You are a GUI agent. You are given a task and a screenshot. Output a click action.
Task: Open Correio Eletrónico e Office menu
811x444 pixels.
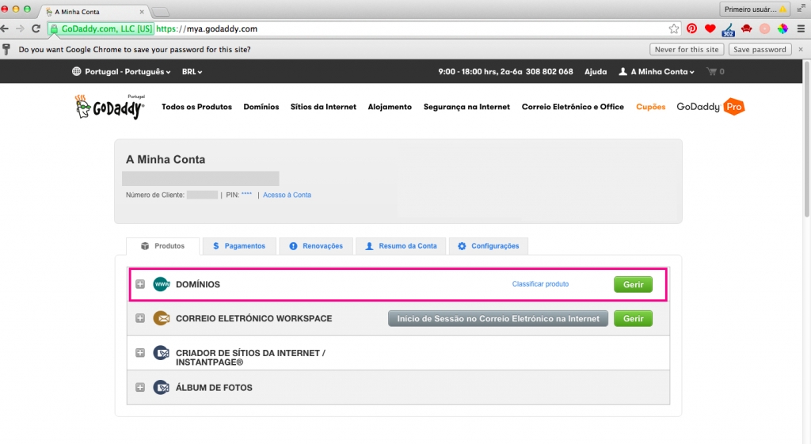click(x=573, y=107)
